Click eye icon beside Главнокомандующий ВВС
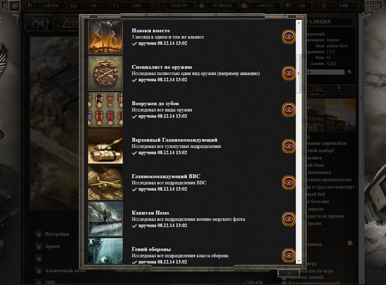 pos(289,183)
